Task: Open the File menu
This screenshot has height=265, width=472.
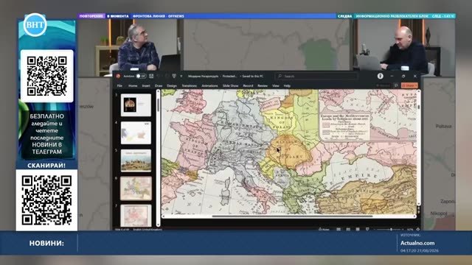Action: (119, 86)
